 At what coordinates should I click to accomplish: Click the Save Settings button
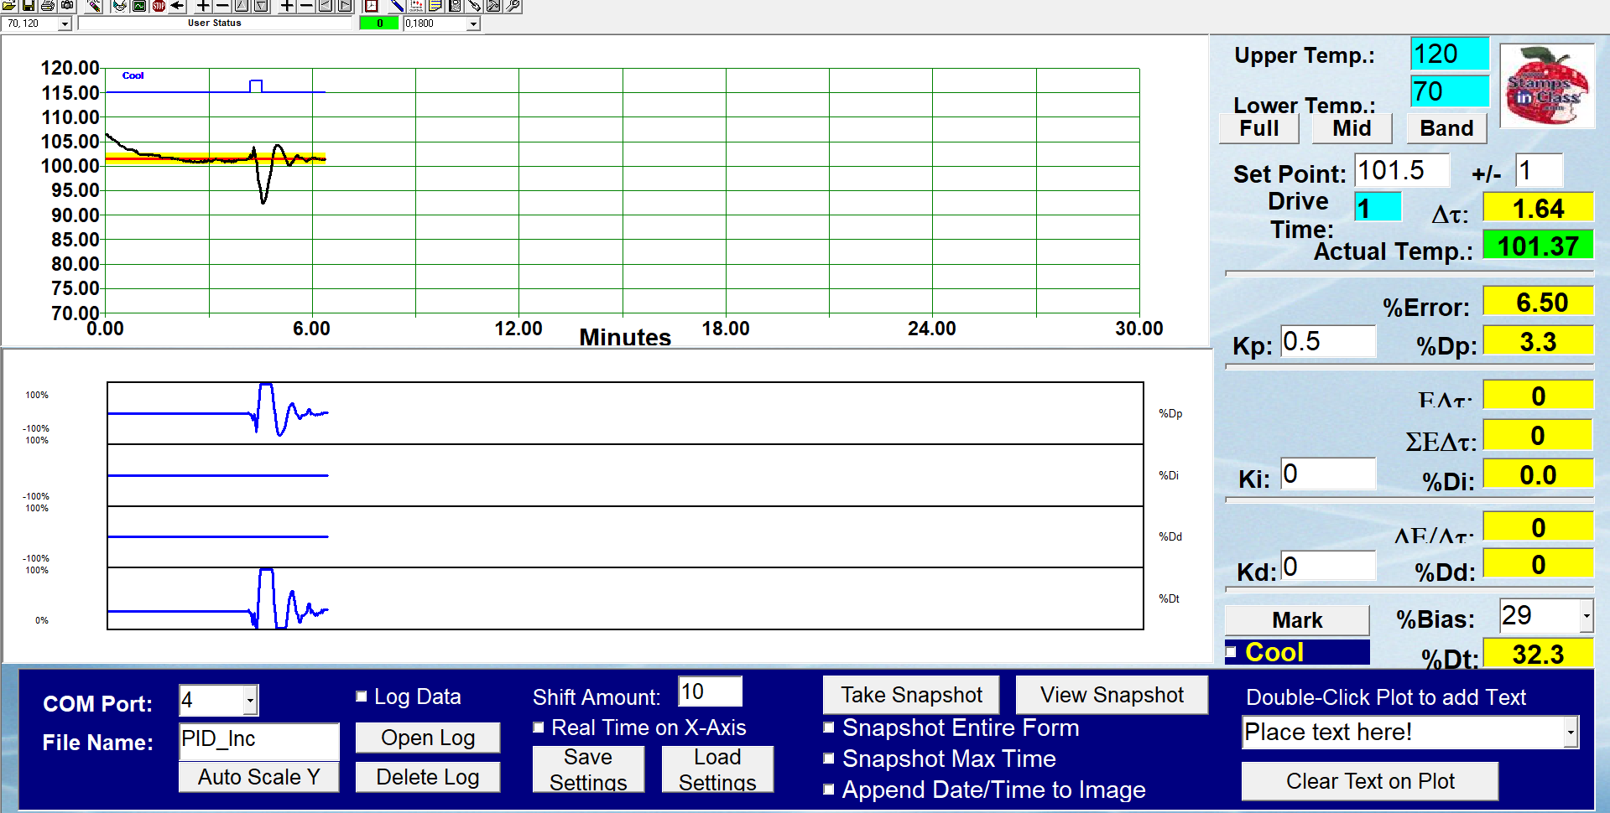(588, 769)
